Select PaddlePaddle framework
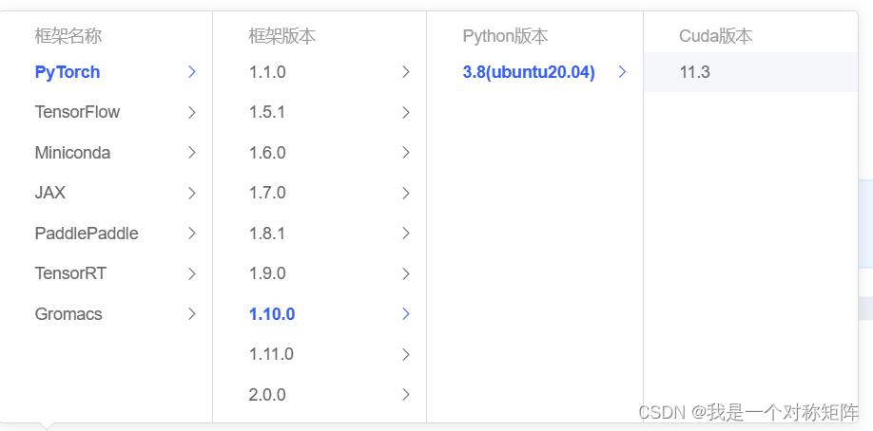This screenshot has width=873, height=431. (x=87, y=234)
